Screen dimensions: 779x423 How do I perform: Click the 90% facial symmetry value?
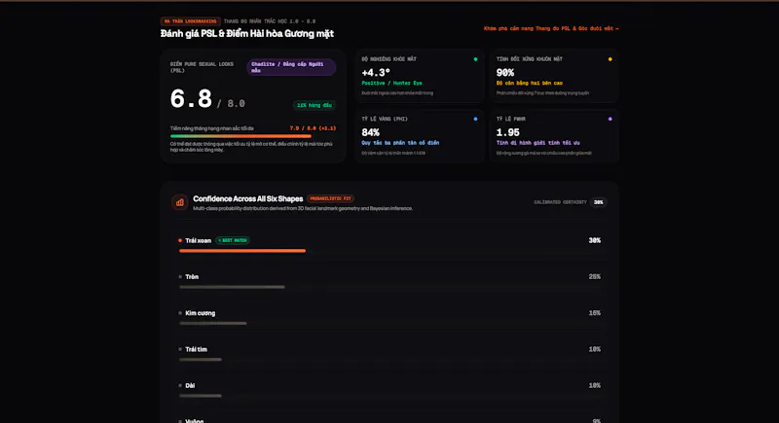coord(504,72)
